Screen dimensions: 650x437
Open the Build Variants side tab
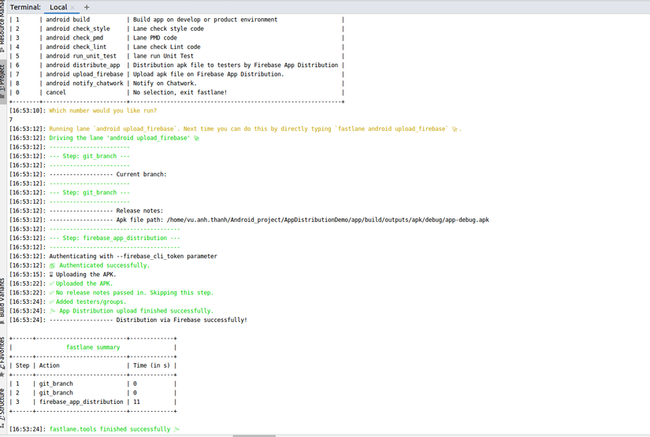pyautogui.click(x=2, y=300)
